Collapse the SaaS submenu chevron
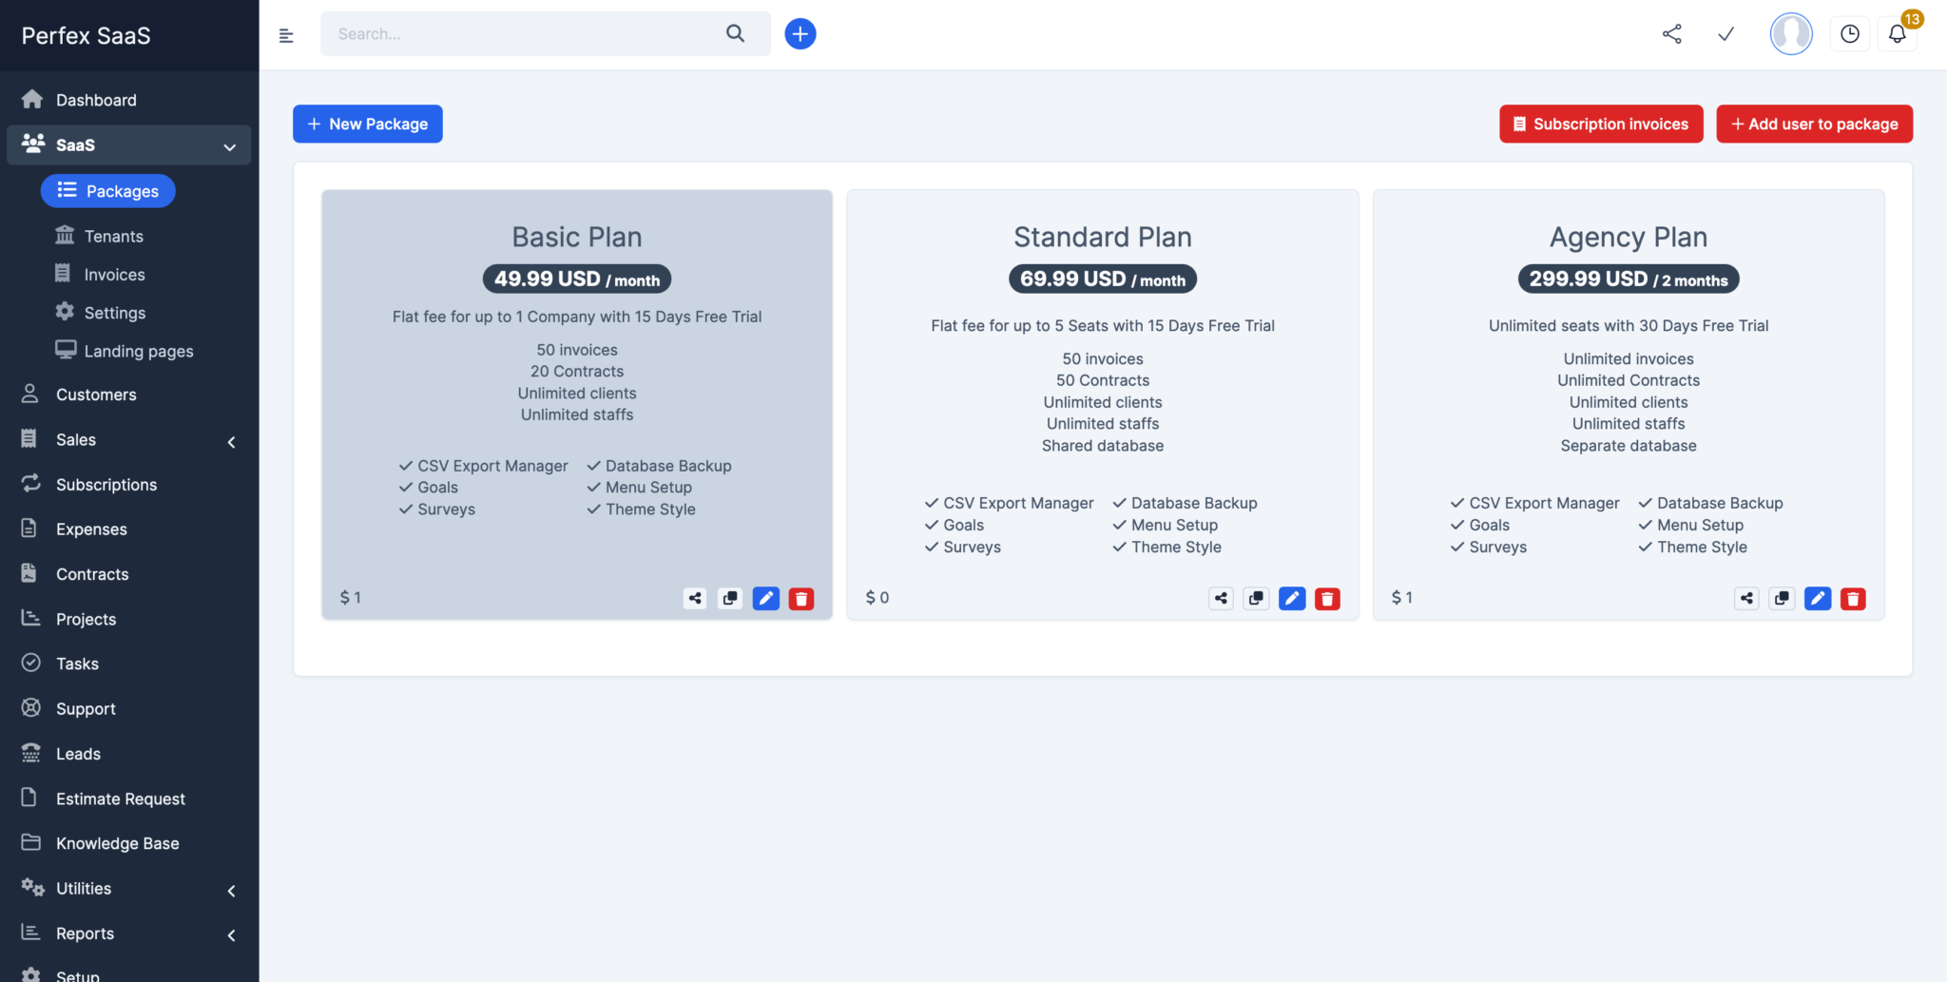 [x=229, y=147]
